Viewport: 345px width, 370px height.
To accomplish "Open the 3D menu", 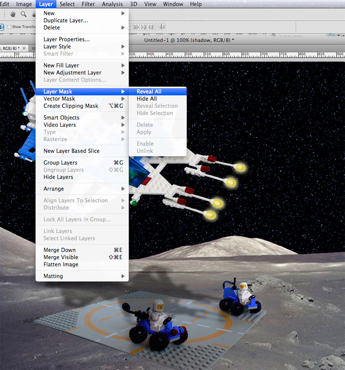I will tap(134, 4).
